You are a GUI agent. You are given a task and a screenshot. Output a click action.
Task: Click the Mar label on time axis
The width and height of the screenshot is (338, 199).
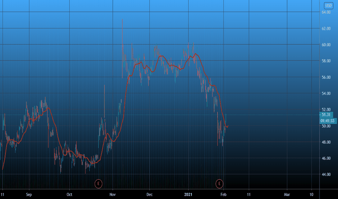pos(287,195)
